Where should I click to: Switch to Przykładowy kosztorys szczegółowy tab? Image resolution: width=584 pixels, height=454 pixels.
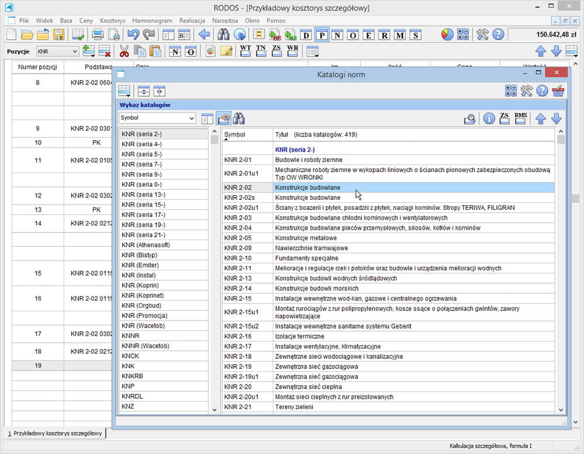[x=55, y=433]
